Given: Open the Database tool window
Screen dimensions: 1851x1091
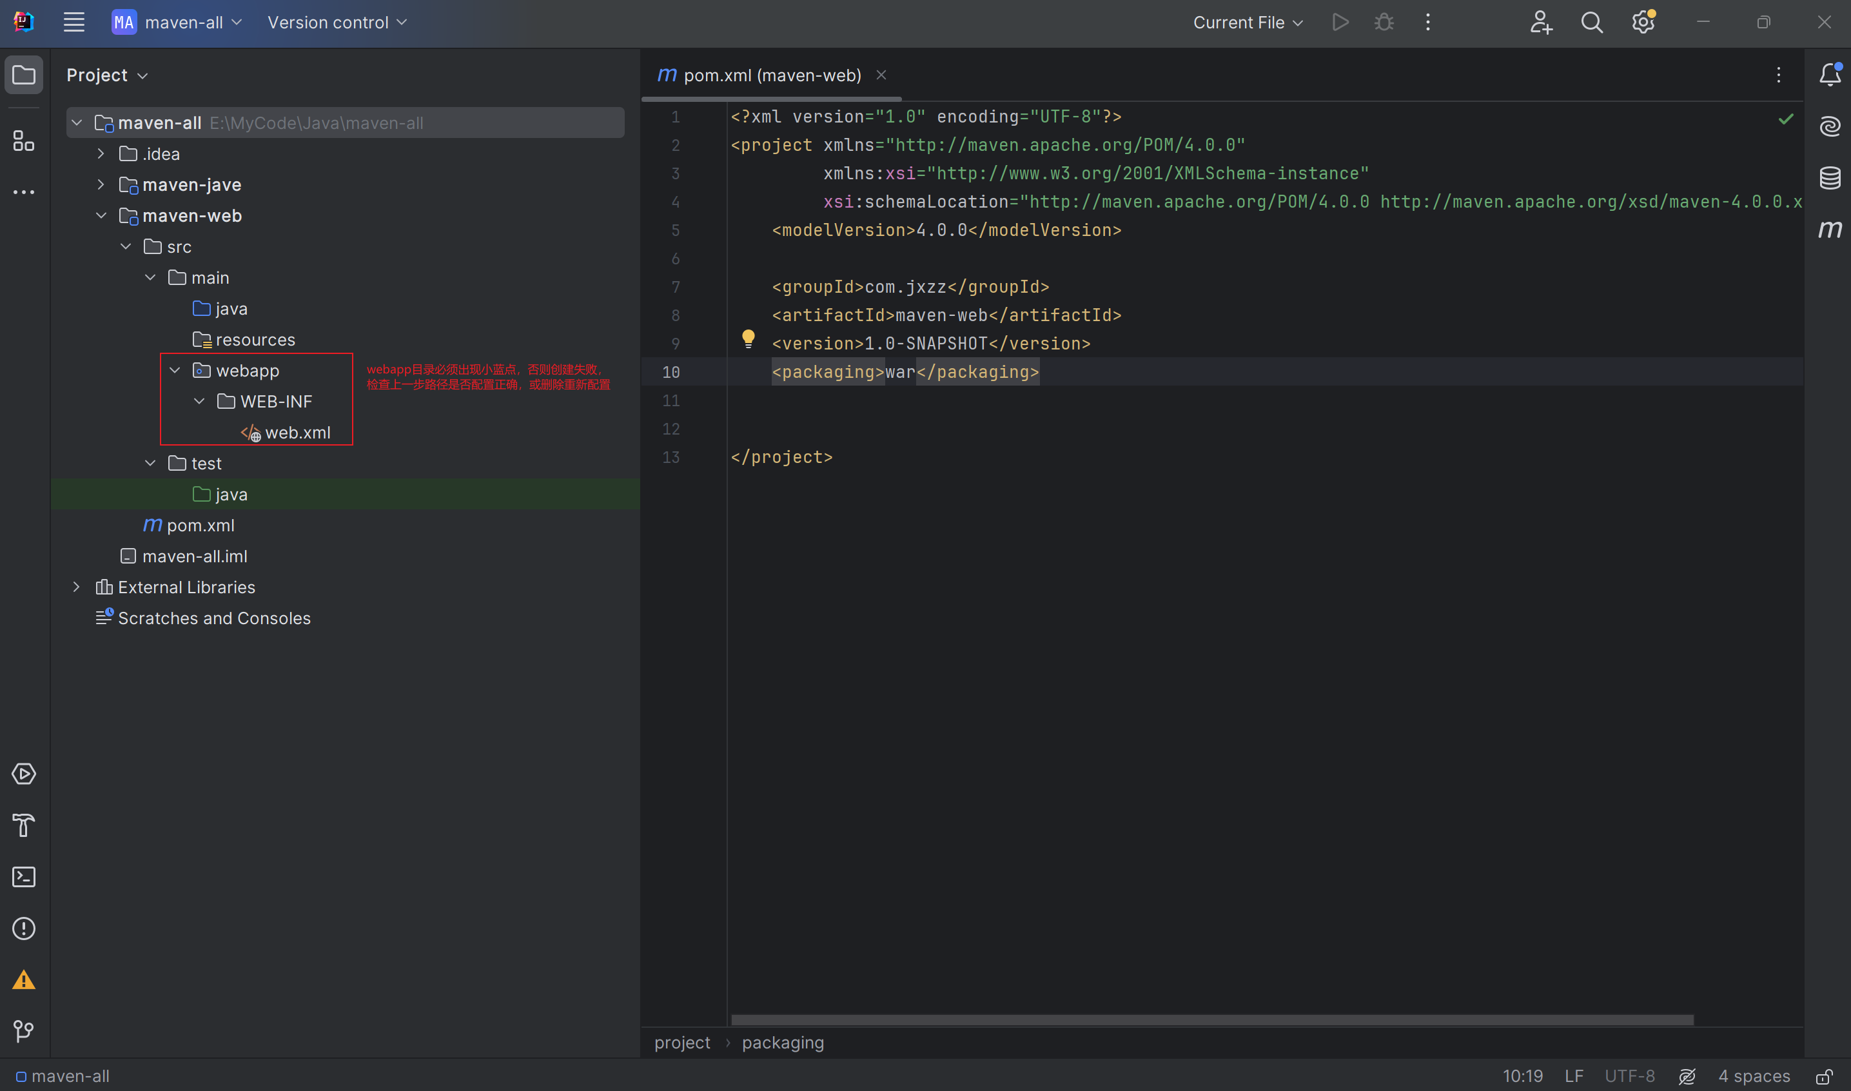Looking at the screenshot, I should (1830, 177).
